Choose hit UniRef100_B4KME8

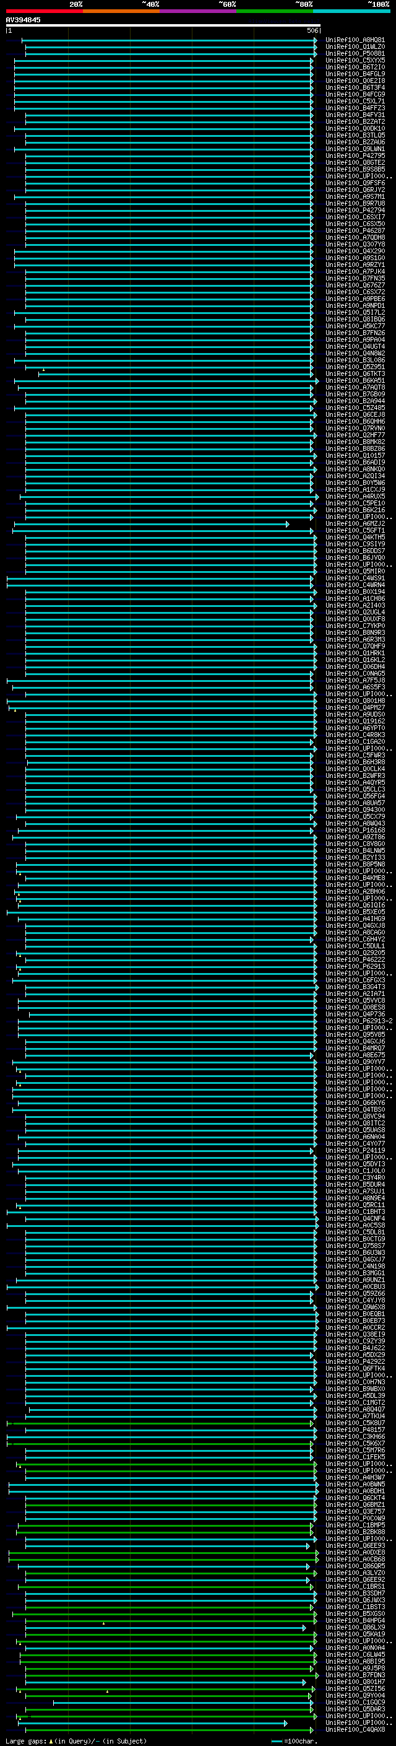[355, 878]
